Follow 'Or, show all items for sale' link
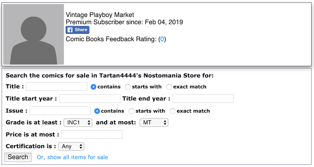 click(72, 157)
